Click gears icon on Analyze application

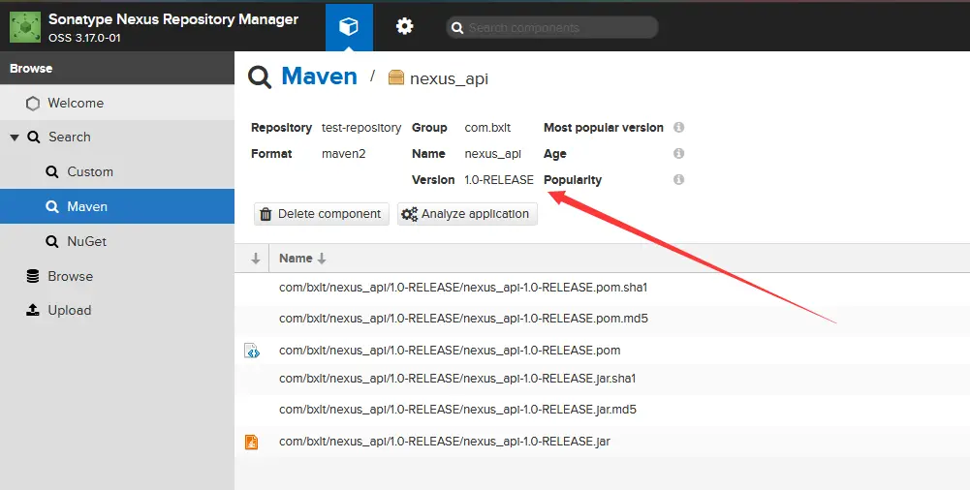coord(410,214)
